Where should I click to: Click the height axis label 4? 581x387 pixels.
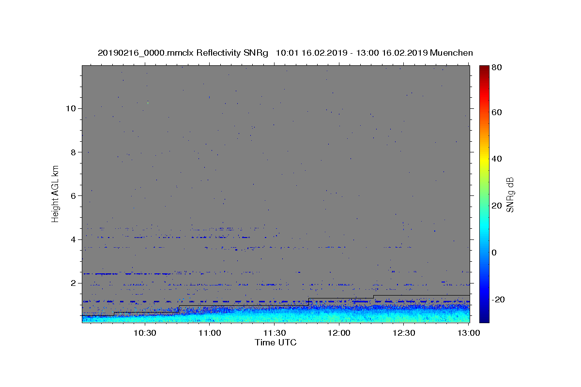pos(72,239)
